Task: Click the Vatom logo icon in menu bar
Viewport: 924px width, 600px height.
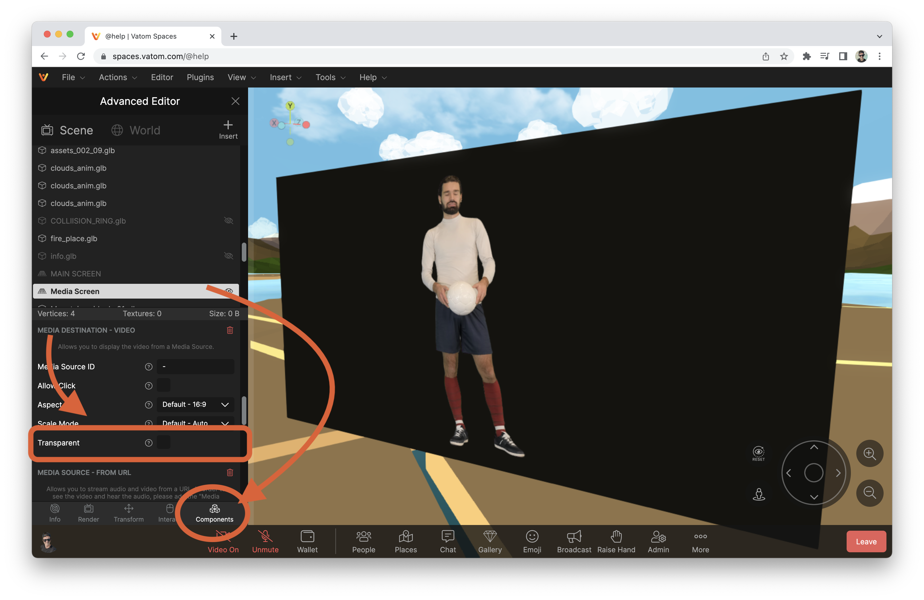Action: [44, 77]
